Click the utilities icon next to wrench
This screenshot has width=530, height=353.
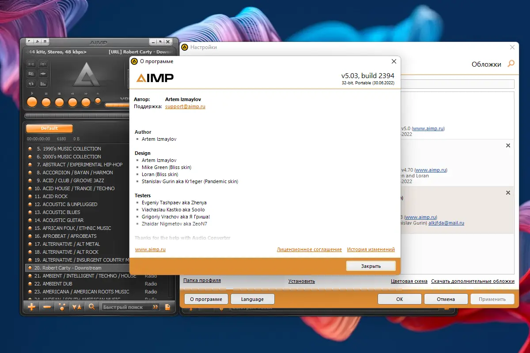coord(45,42)
